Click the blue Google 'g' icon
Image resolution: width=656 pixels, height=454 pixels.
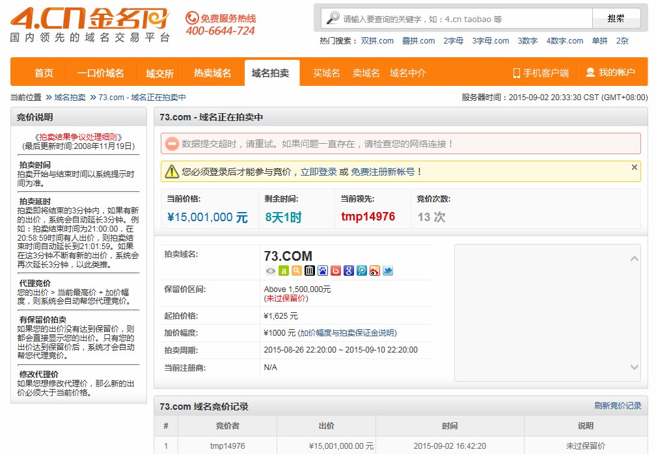349,271
